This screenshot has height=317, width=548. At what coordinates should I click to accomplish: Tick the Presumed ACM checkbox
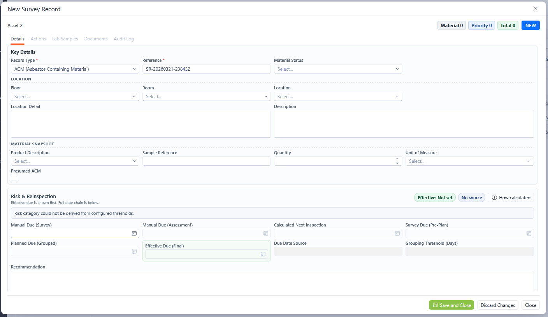tap(14, 178)
